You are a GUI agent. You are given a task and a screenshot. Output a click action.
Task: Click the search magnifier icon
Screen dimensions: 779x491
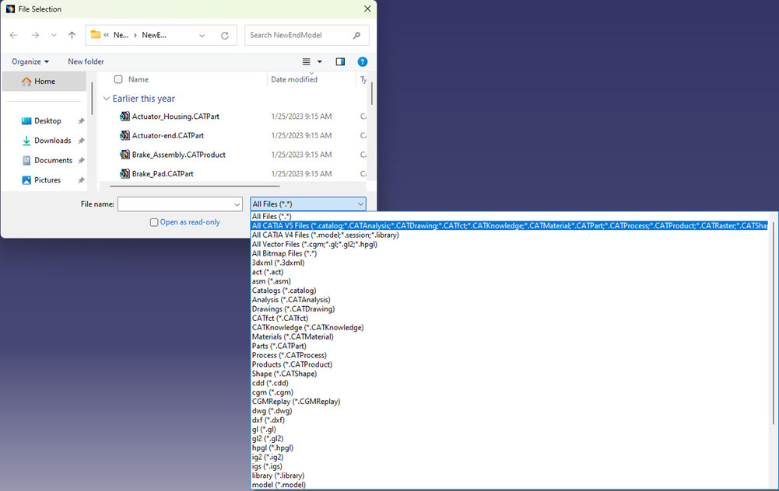click(356, 35)
